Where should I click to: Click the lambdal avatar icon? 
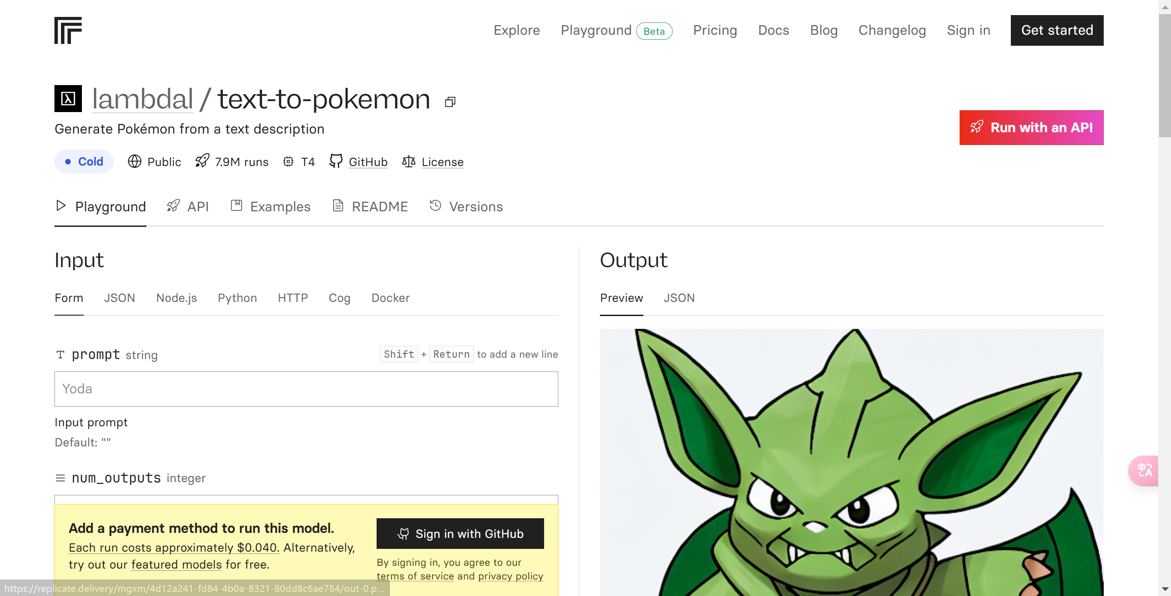pos(68,98)
